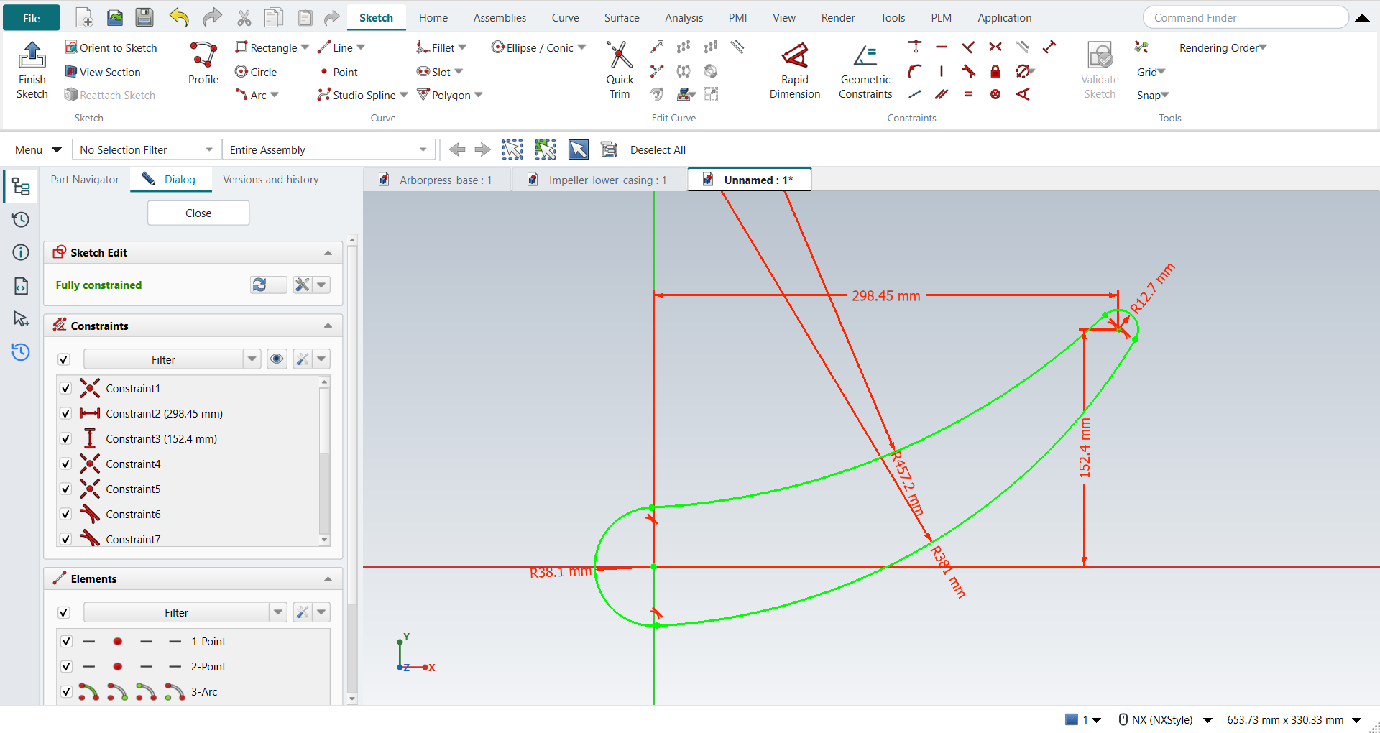Viewport: 1380px width, 733px height.
Task: Click Deselect All
Action: 658,149
